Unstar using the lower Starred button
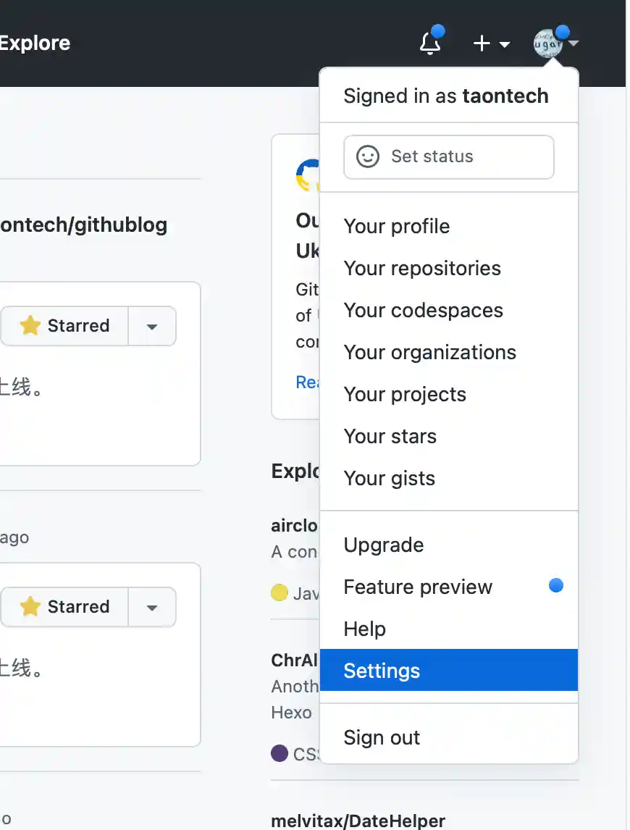630x830 pixels. point(65,607)
